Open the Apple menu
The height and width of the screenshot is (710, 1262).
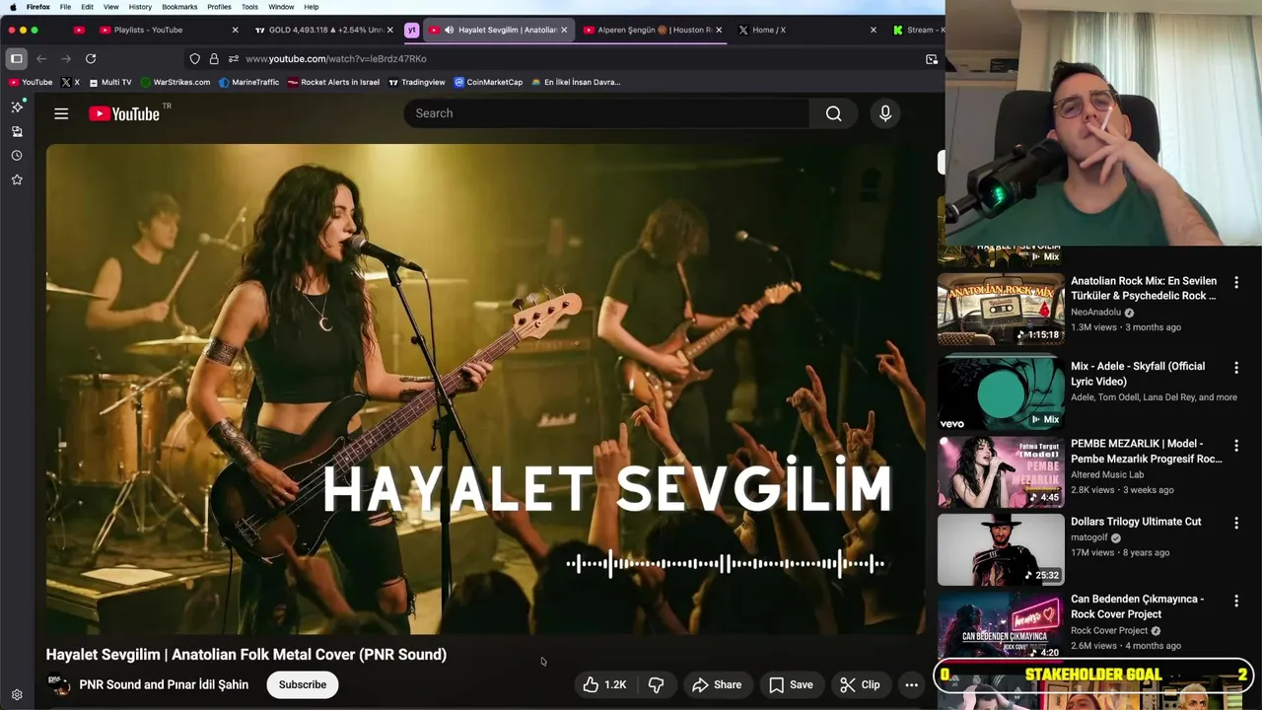(x=13, y=7)
